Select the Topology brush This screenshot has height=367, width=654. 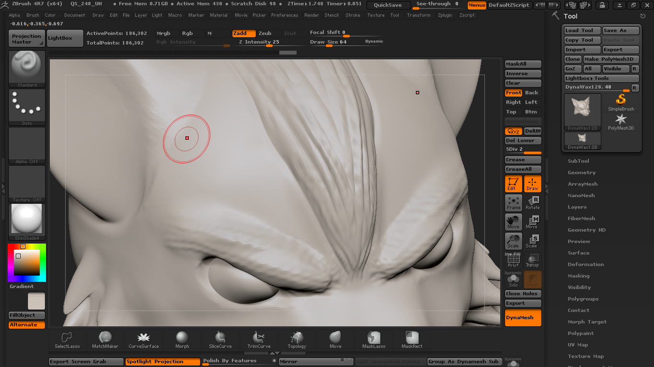click(297, 340)
